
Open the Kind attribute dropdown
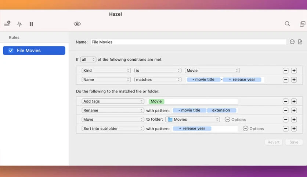click(x=106, y=71)
